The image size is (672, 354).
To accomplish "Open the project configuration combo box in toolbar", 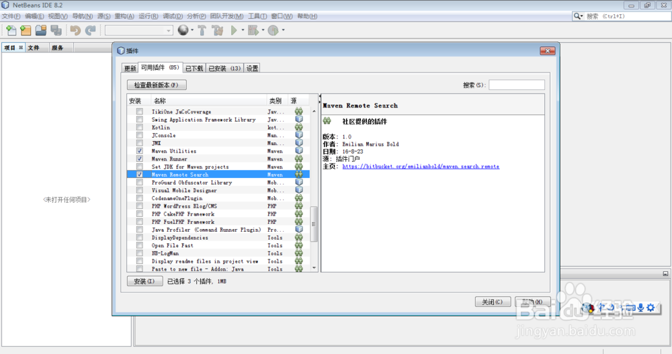I will coord(139,30).
